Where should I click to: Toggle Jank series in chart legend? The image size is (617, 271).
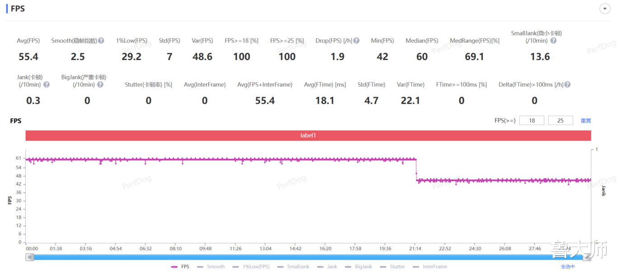[327, 266]
